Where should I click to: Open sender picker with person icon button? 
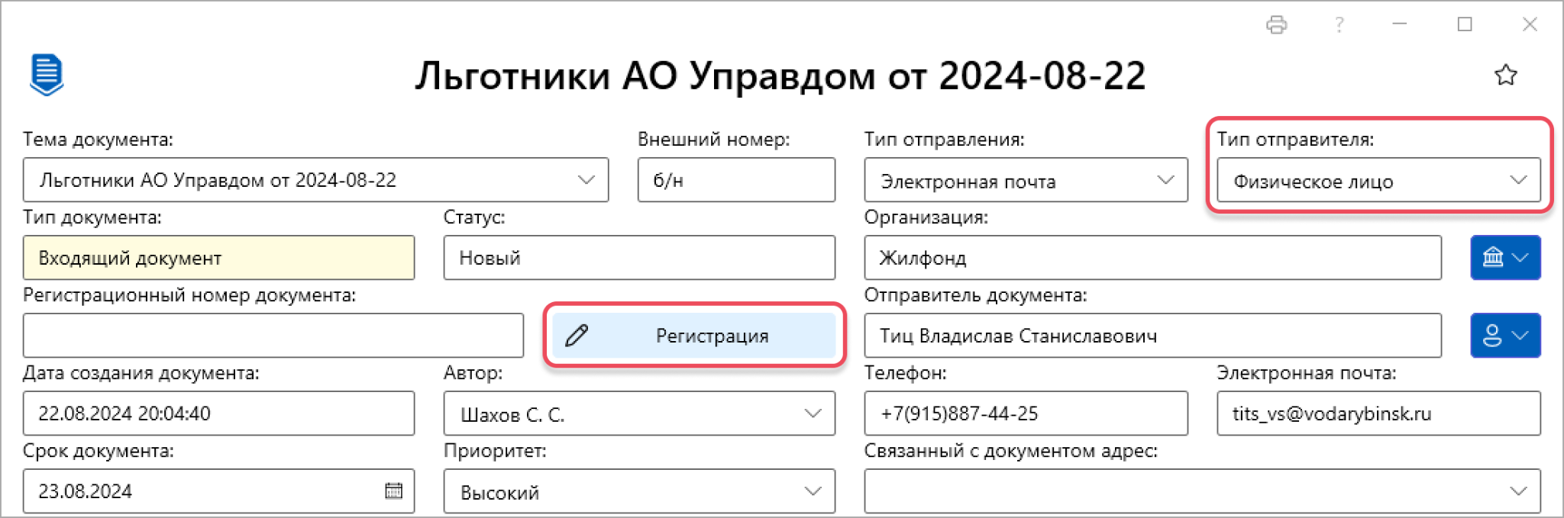(1505, 336)
